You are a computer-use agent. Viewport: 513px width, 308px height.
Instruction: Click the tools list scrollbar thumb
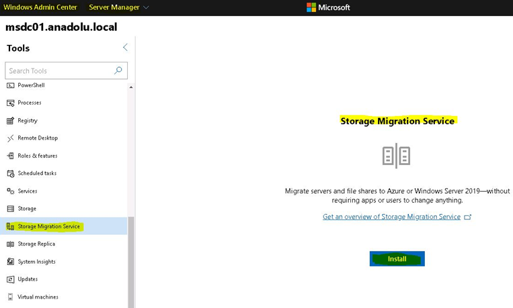131,262
